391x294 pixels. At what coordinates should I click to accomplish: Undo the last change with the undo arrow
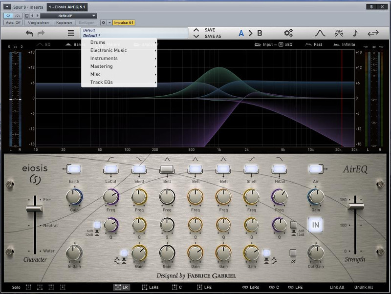tap(29, 33)
